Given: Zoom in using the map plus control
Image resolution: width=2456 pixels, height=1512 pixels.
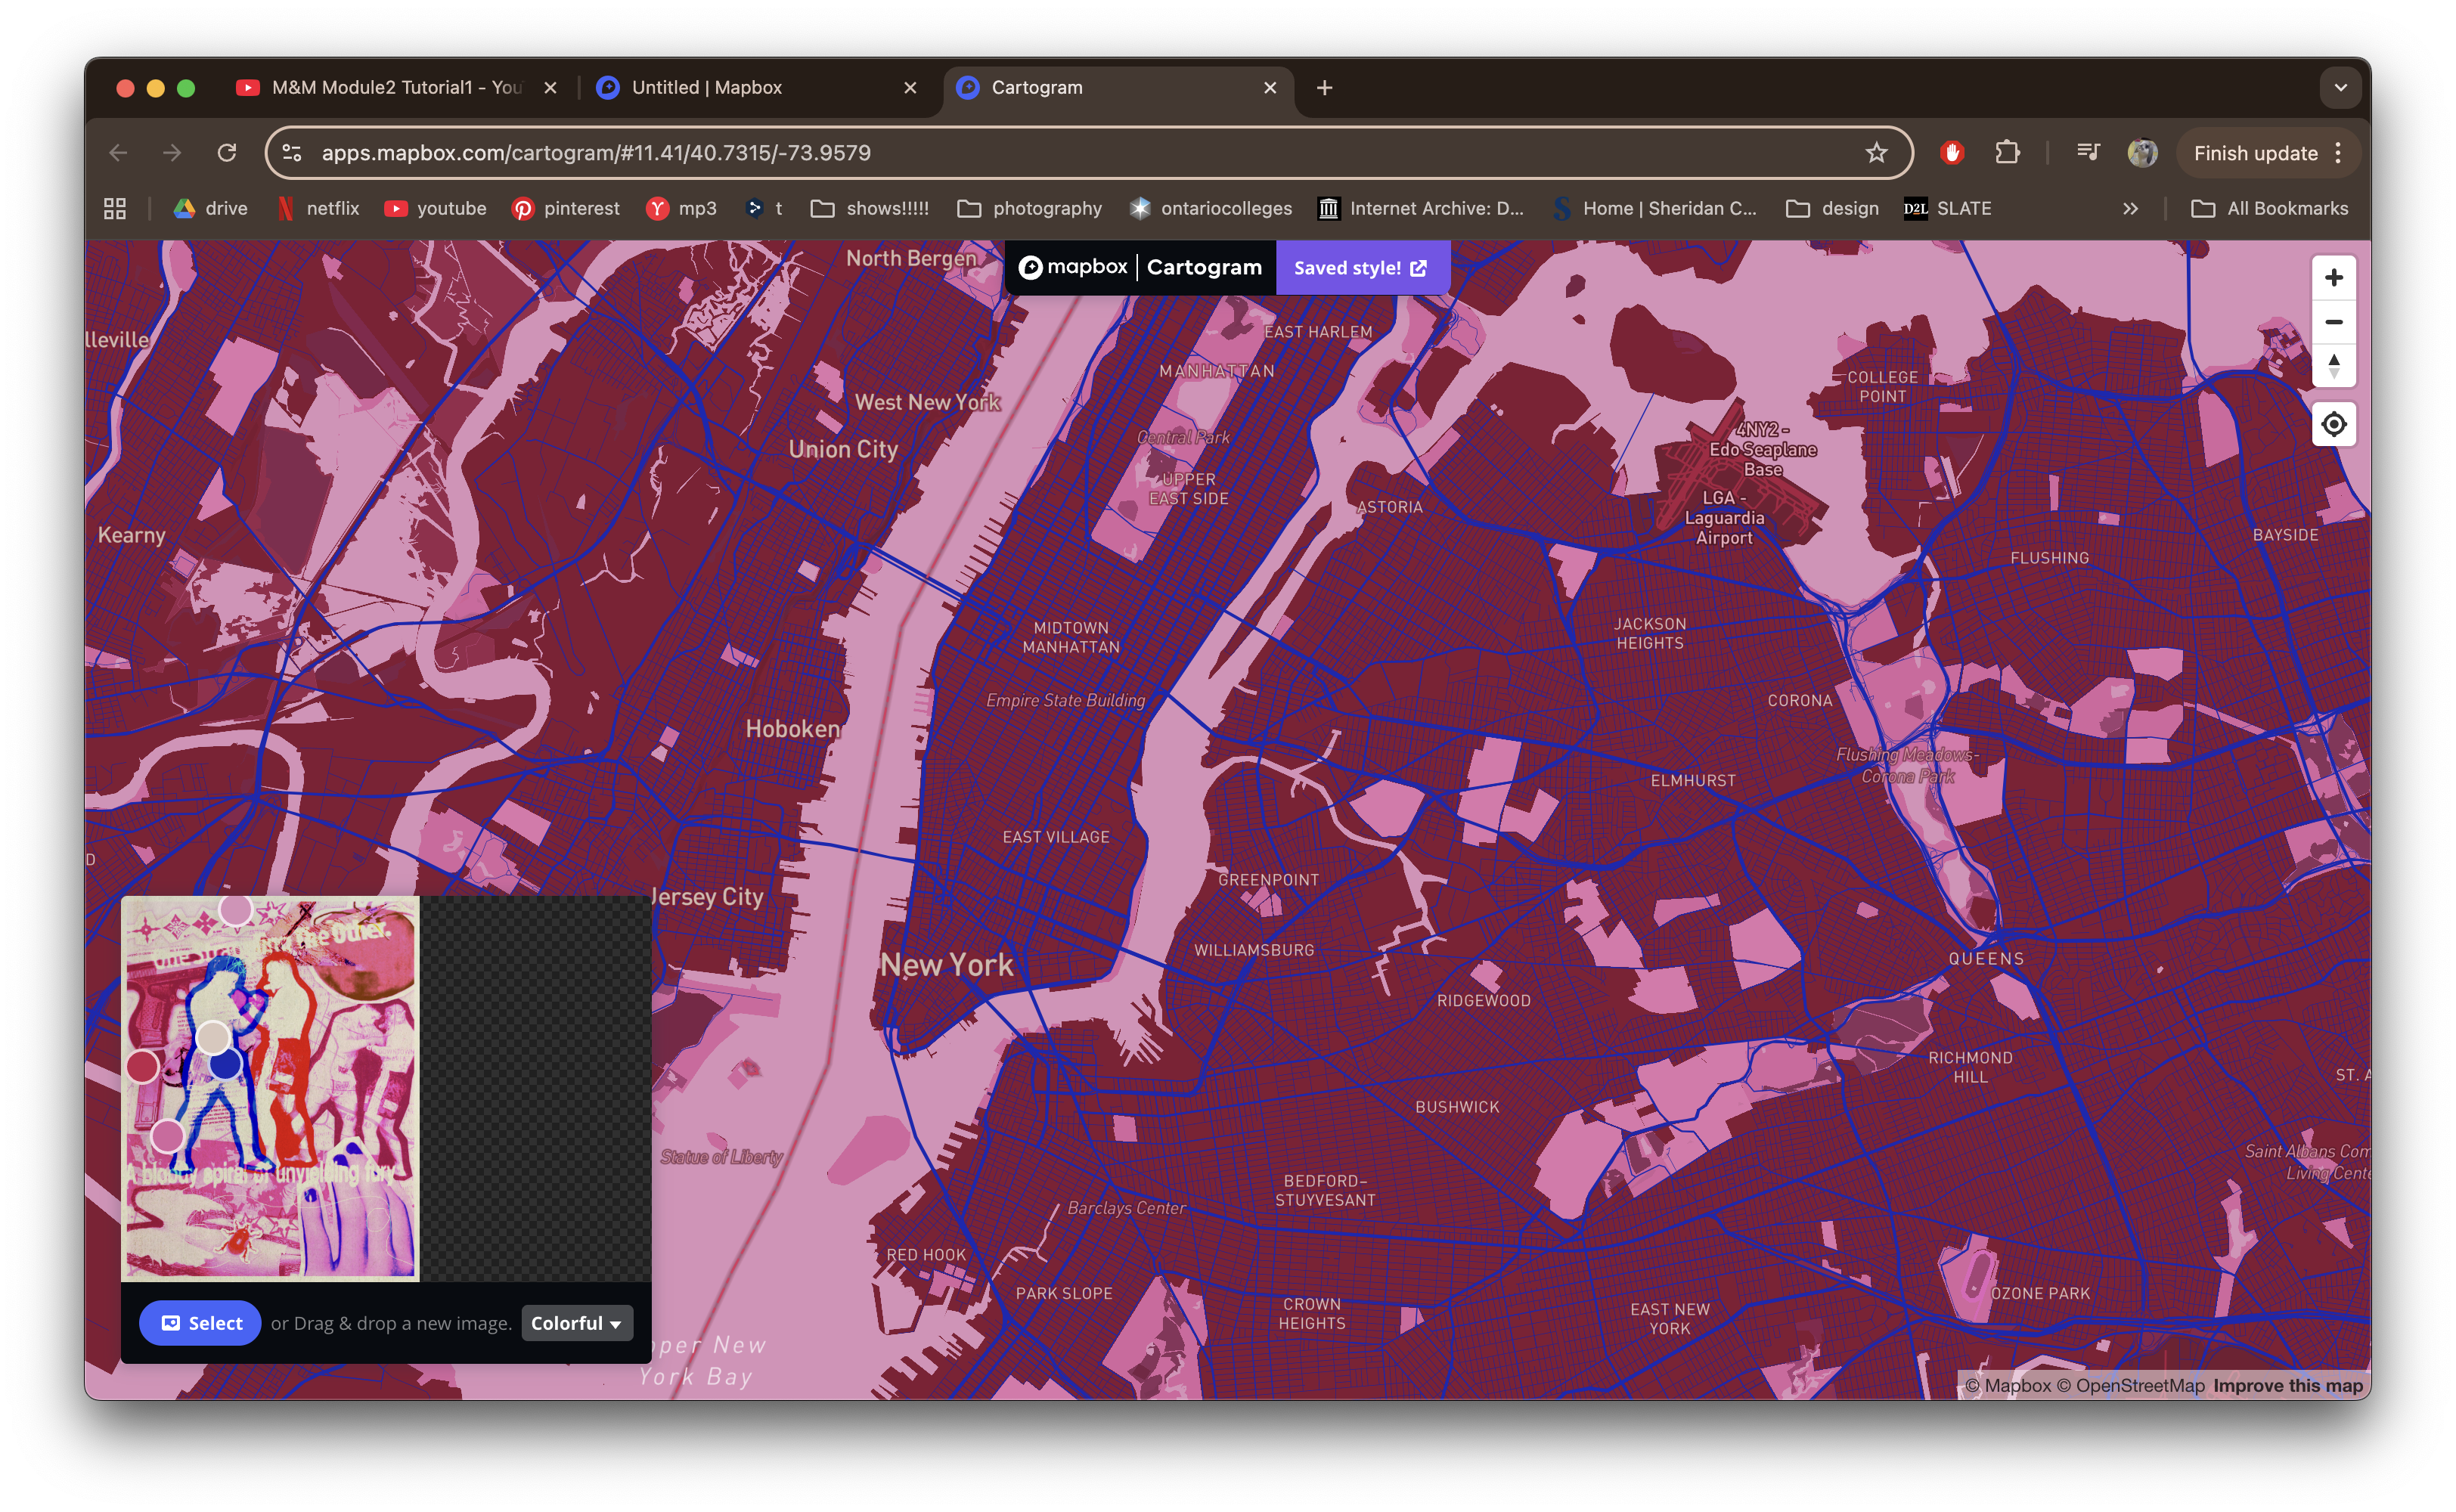Looking at the screenshot, I should [x=2334, y=277].
